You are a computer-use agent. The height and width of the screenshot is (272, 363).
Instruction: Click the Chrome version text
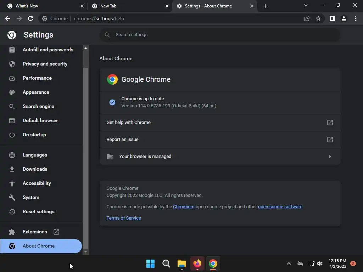point(169,106)
